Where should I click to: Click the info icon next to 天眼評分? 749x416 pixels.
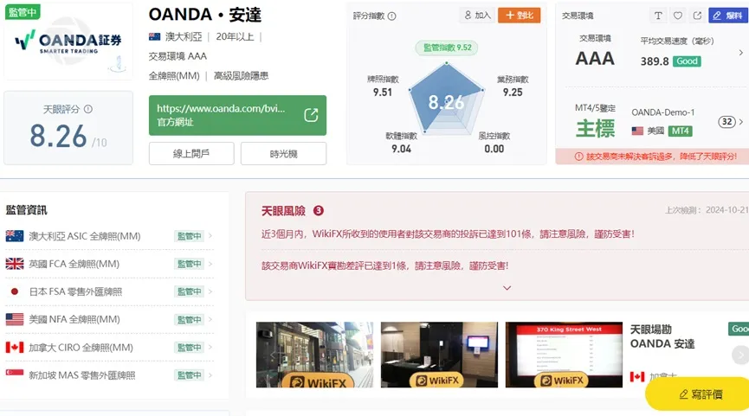tap(88, 109)
